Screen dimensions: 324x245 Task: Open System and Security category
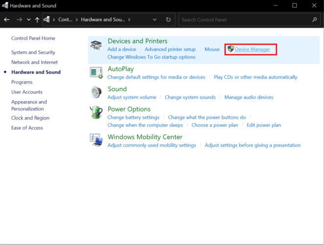click(33, 52)
